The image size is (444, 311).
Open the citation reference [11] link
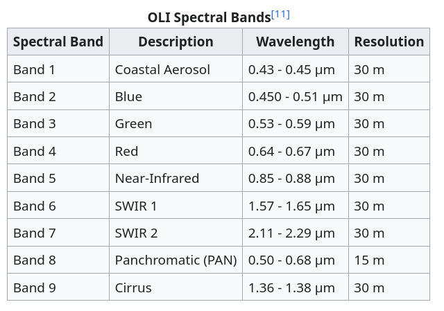(x=280, y=15)
